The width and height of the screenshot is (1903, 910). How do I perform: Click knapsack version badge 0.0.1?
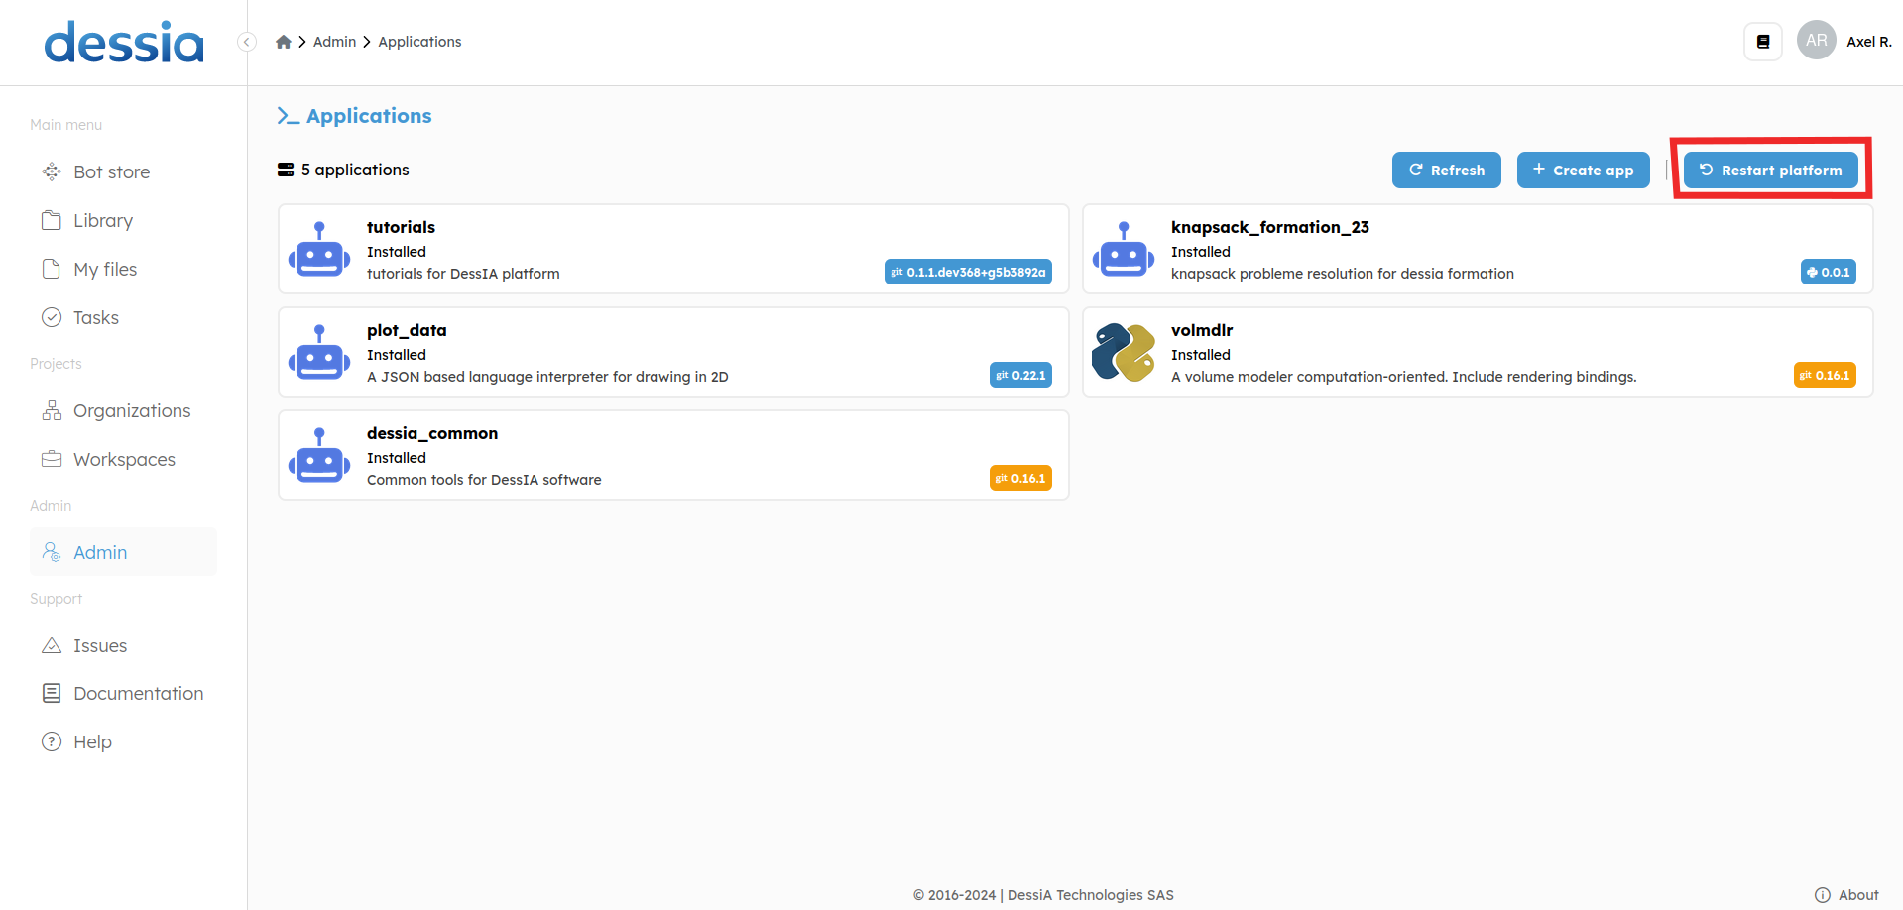point(1828,273)
